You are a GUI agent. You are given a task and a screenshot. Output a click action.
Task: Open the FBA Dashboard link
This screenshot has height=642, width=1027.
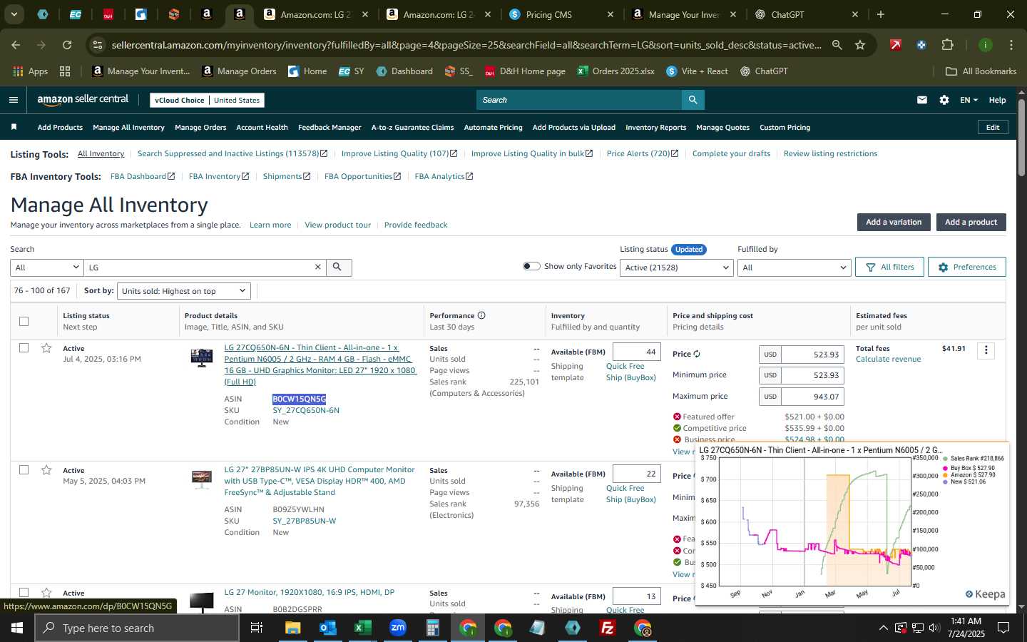click(142, 176)
